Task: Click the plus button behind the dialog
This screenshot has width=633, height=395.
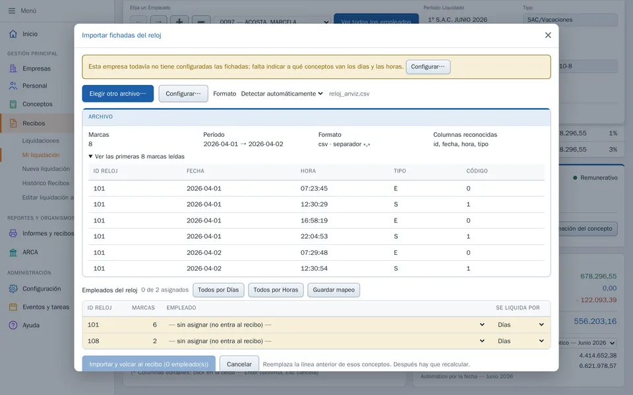Action: [179, 22]
